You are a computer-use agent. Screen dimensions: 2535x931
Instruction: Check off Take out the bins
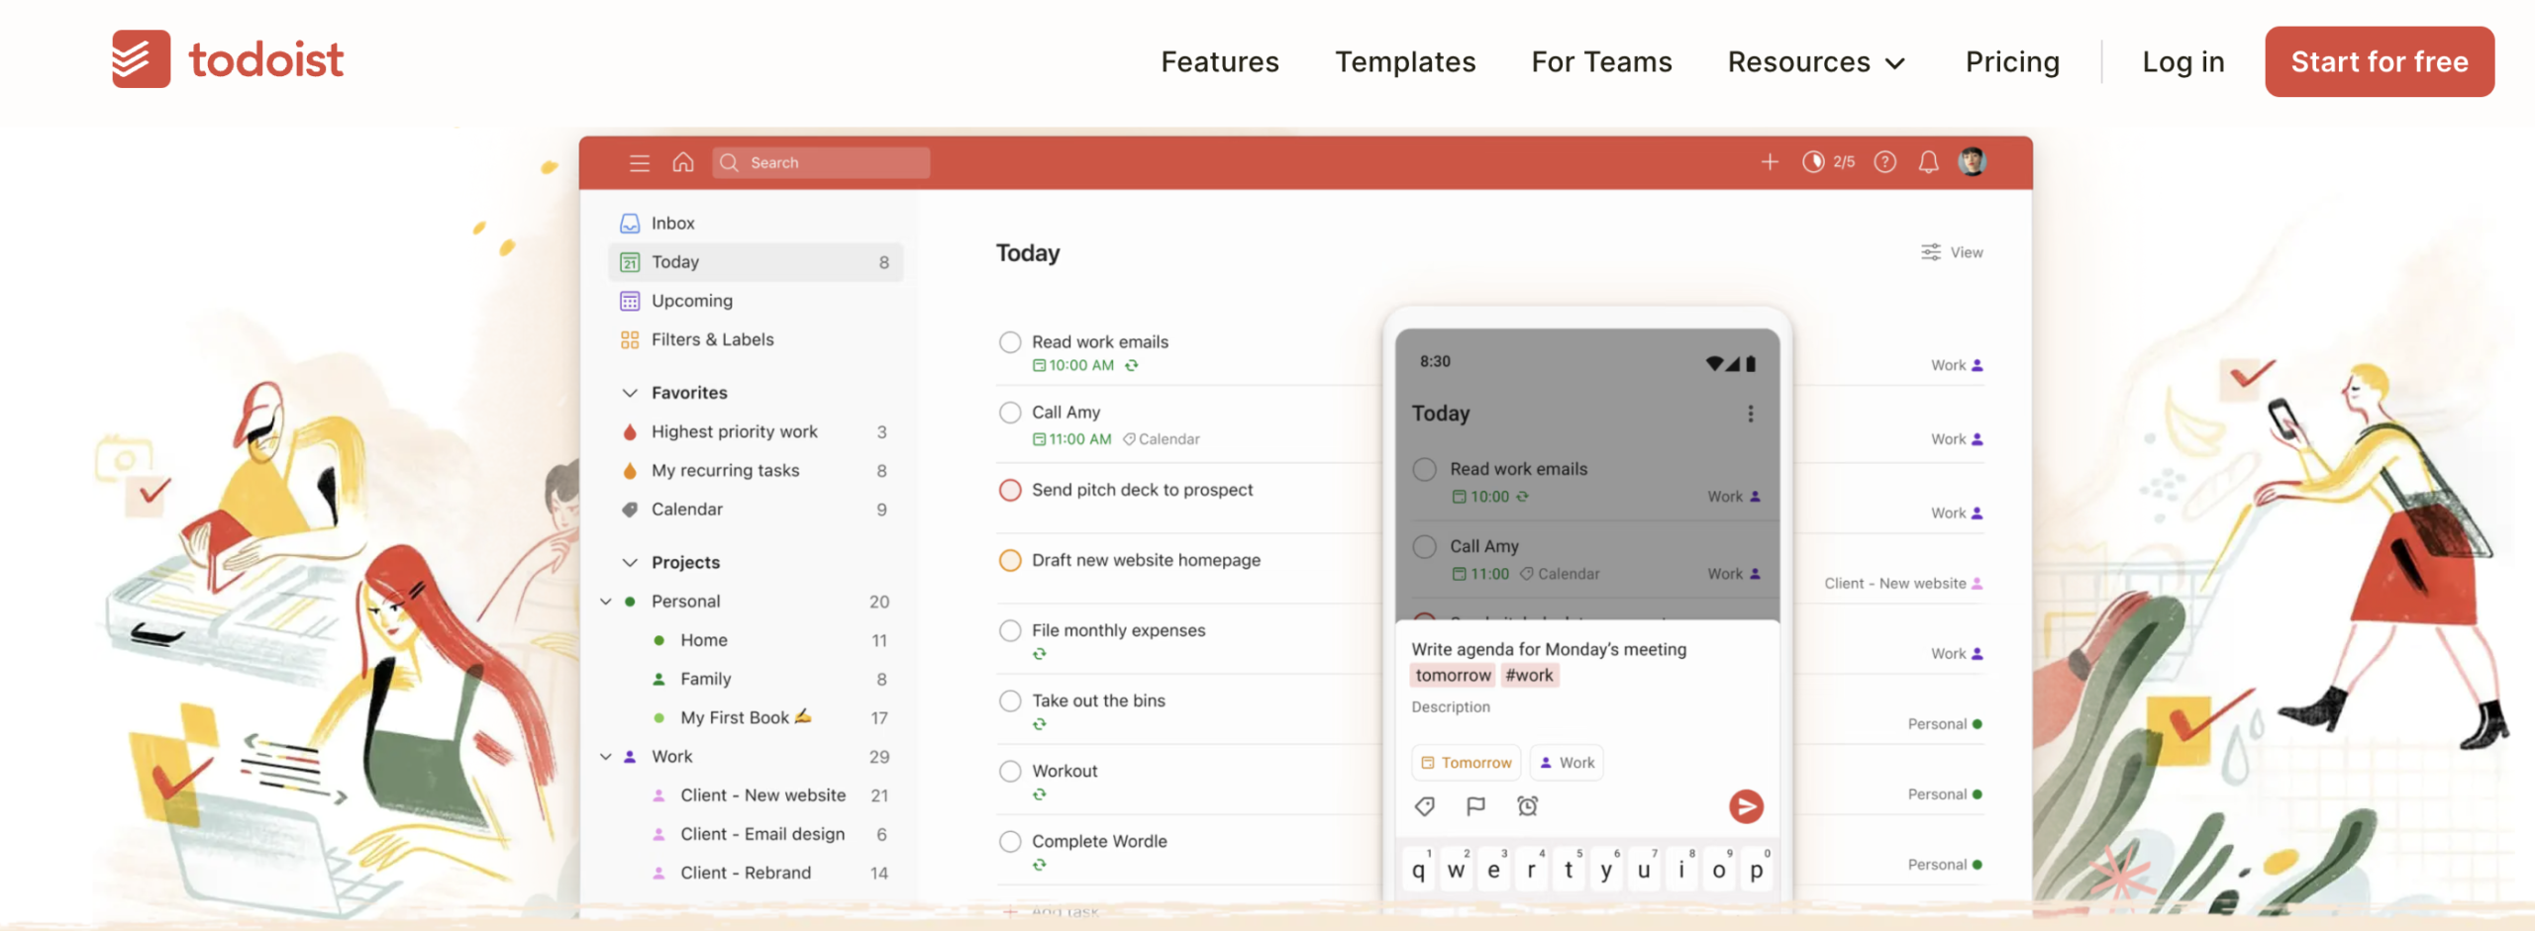1010,701
